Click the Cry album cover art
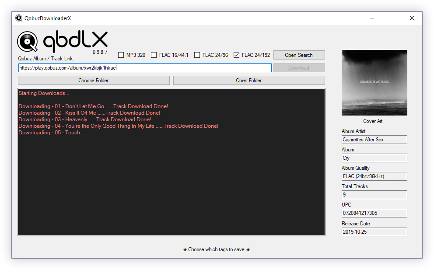The width and height of the screenshot is (434, 270). [374, 83]
